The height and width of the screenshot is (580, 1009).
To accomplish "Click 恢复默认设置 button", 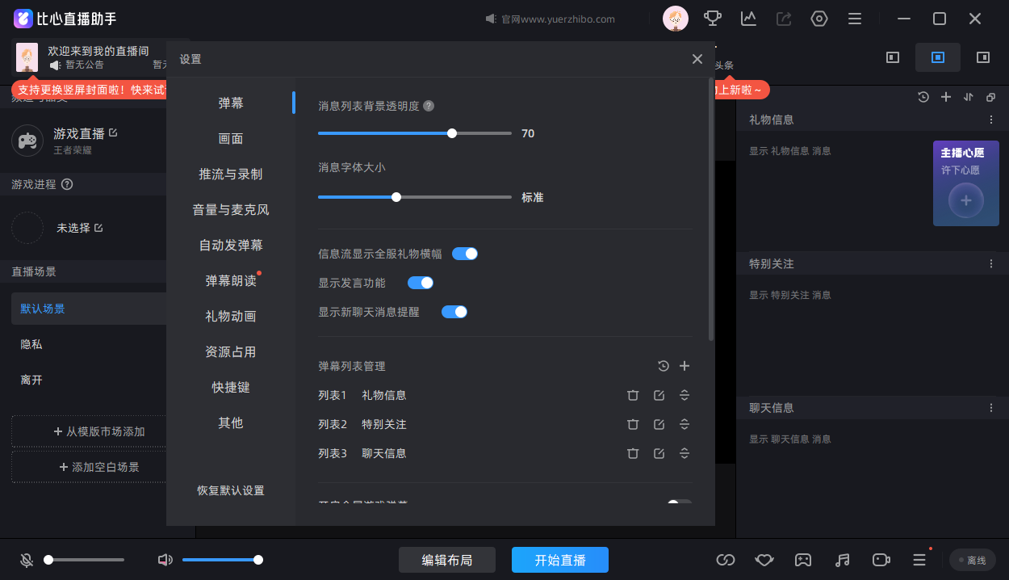I will [x=231, y=491].
